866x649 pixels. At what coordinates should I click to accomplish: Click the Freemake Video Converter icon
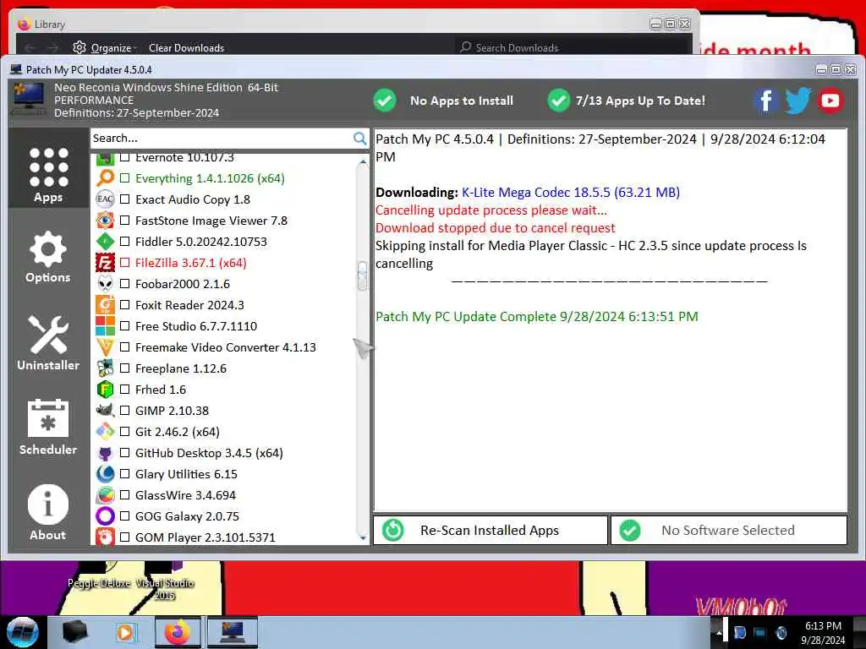pyautogui.click(x=105, y=347)
